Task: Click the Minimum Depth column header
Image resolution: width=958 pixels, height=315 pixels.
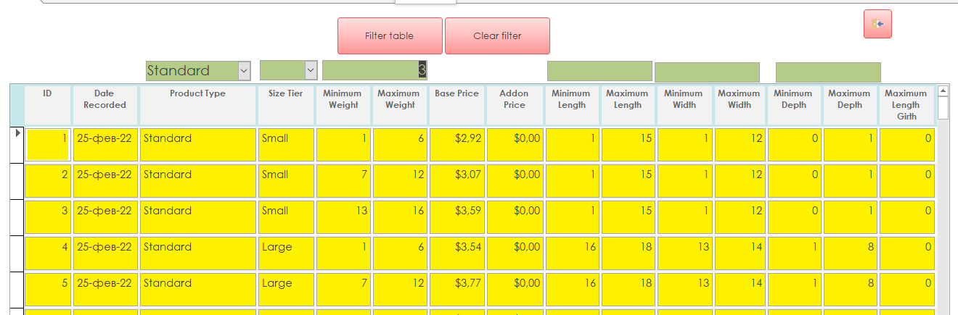Action: pyautogui.click(x=794, y=105)
